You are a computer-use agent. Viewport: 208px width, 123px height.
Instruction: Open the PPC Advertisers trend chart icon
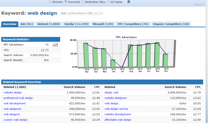pyautogui.click(x=55, y=45)
